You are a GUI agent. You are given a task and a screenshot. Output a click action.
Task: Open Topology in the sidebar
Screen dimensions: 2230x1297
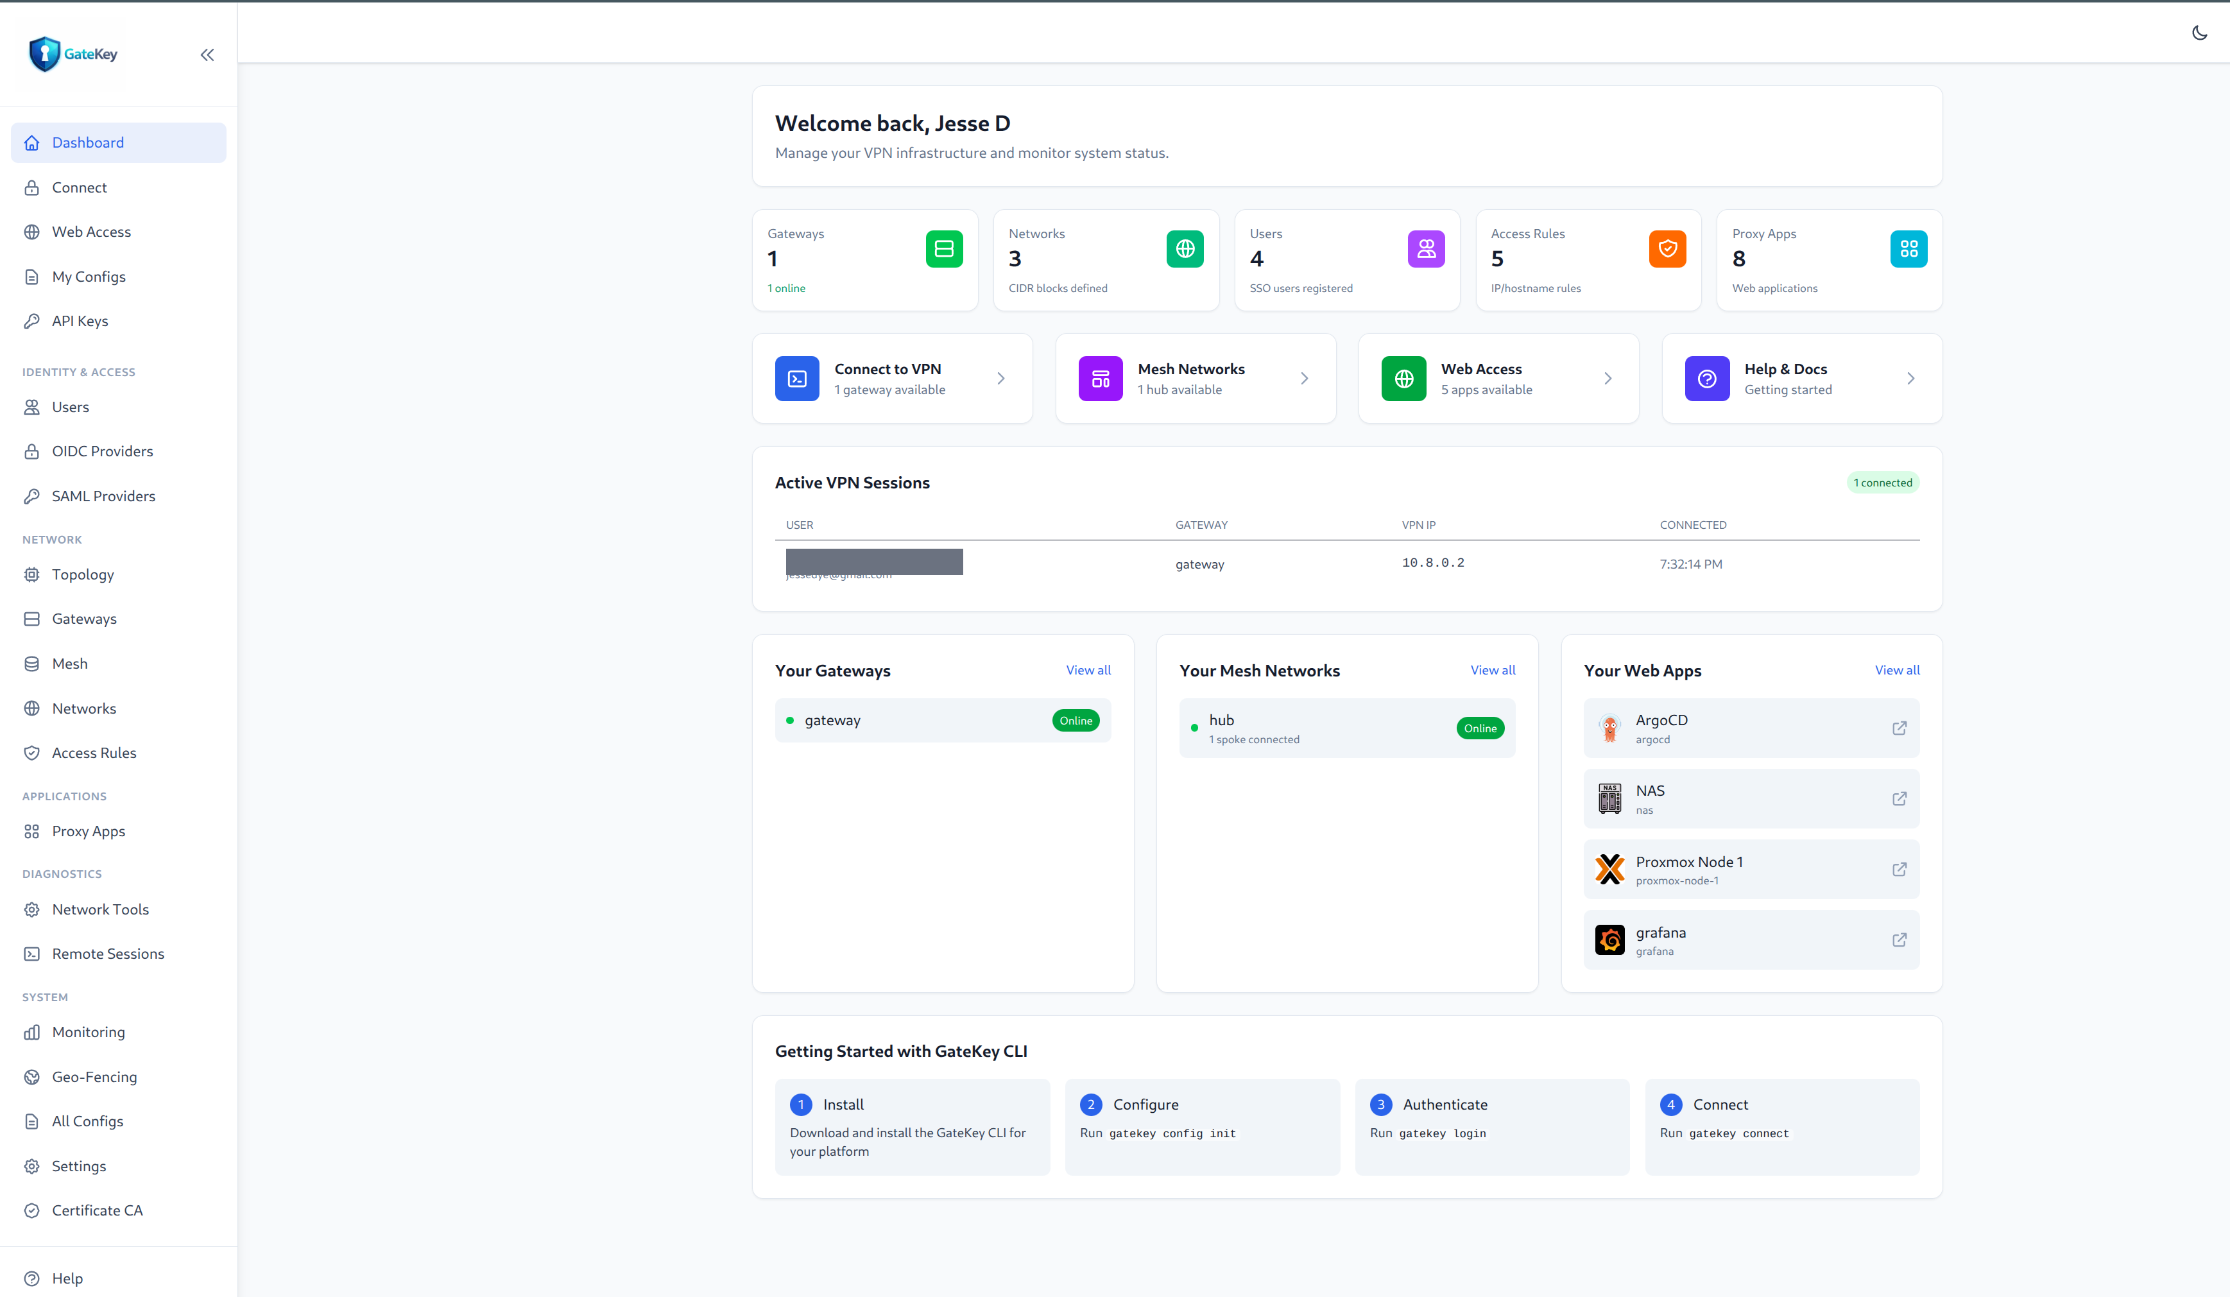click(x=82, y=574)
